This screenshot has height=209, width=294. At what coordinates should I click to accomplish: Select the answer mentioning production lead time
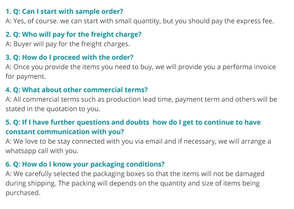click(x=141, y=99)
